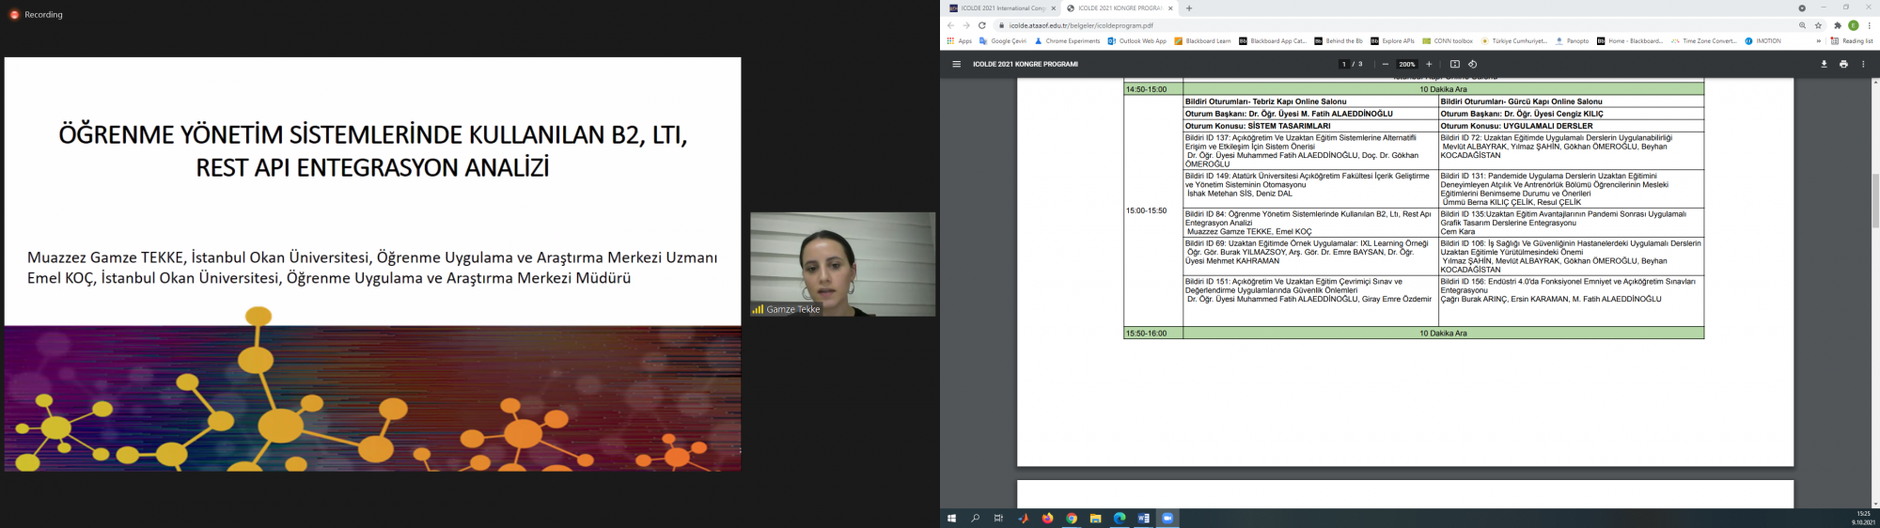Open the Apps bookmarks shortcut
This screenshot has width=1880, height=528.
(x=960, y=41)
